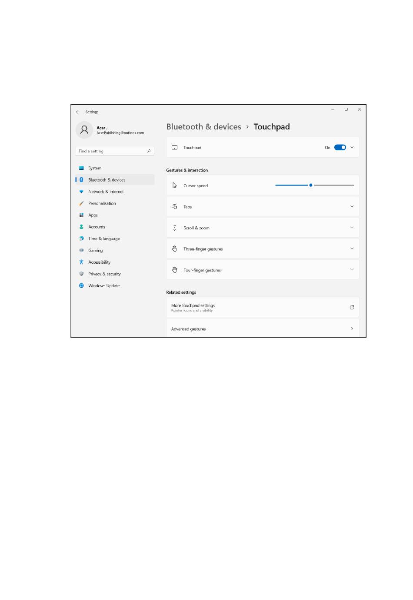Viewport: 413px width, 600px height.
Task: Click the Three-finger gestures hand icon
Action: tap(174, 249)
